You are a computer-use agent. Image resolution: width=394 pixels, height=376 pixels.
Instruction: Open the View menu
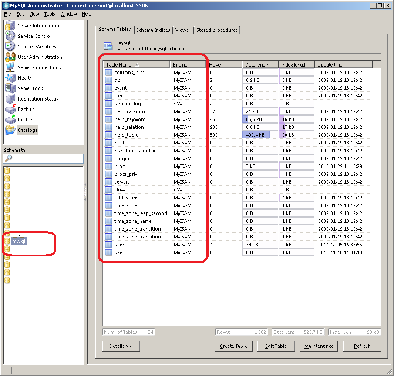pos(34,14)
